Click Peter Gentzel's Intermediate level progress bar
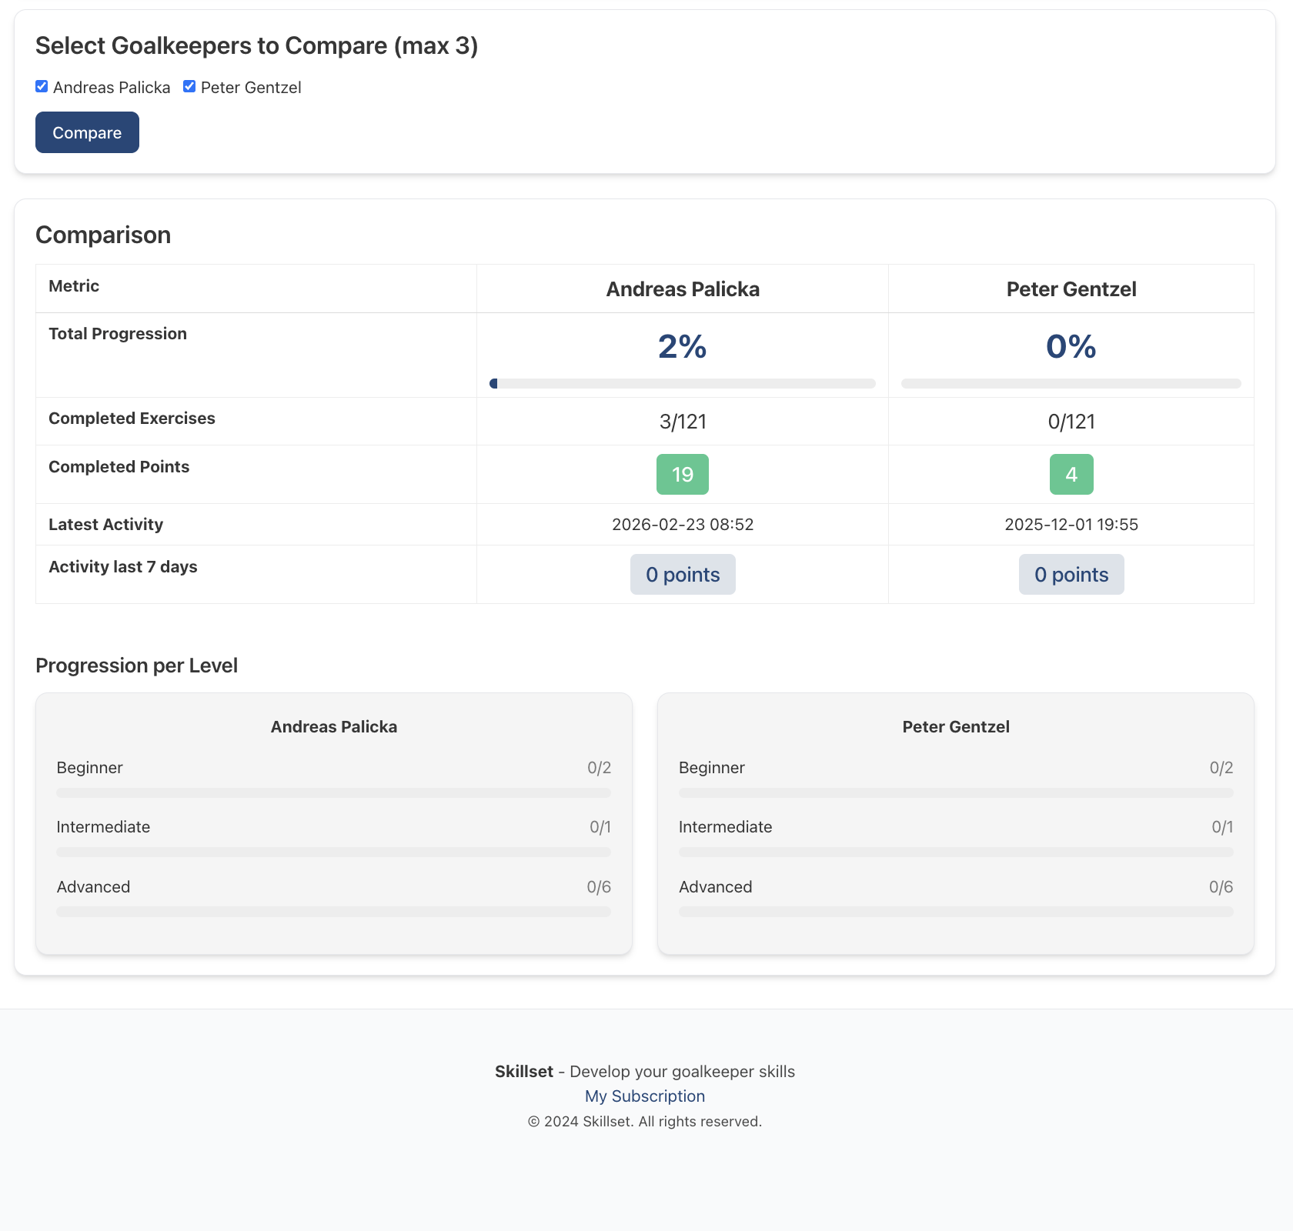 coord(956,852)
